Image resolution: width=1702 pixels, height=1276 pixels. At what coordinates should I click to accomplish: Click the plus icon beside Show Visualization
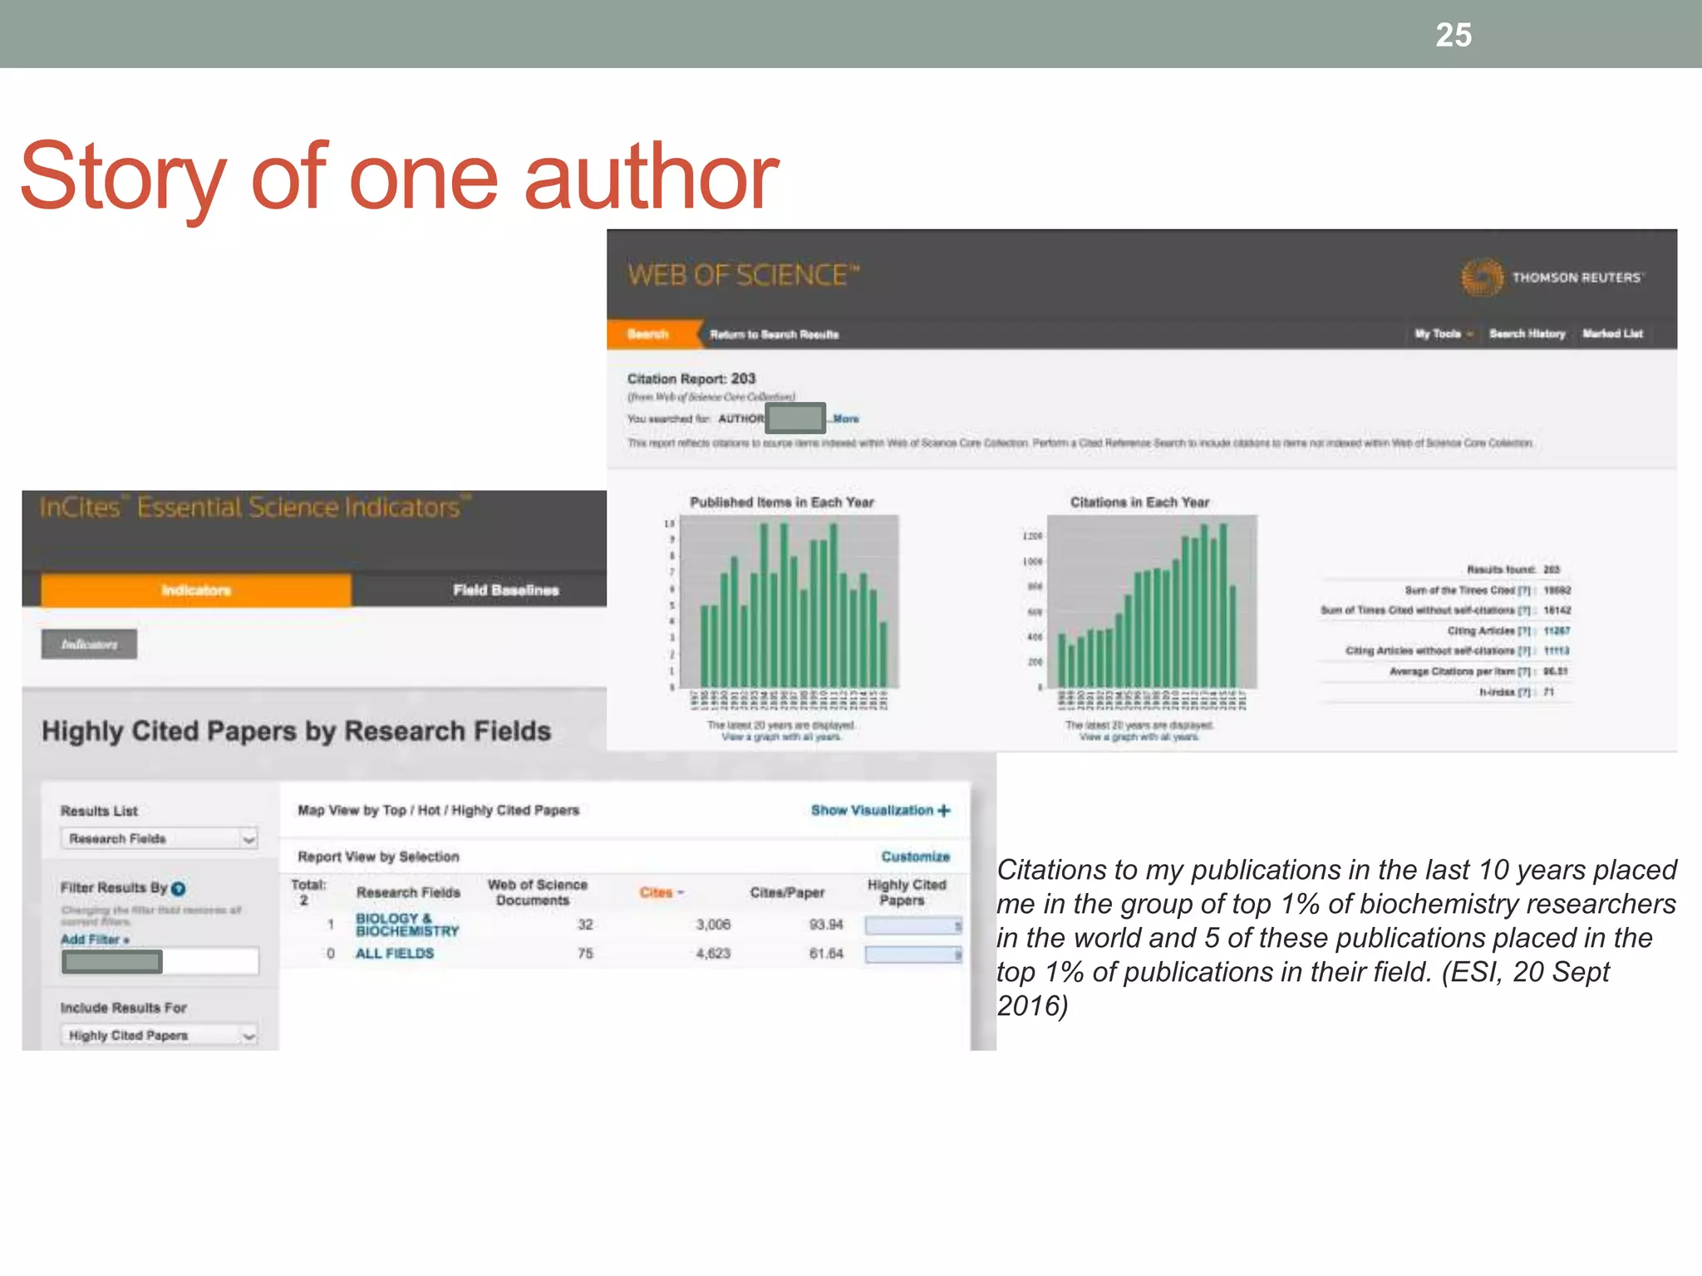coord(944,810)
